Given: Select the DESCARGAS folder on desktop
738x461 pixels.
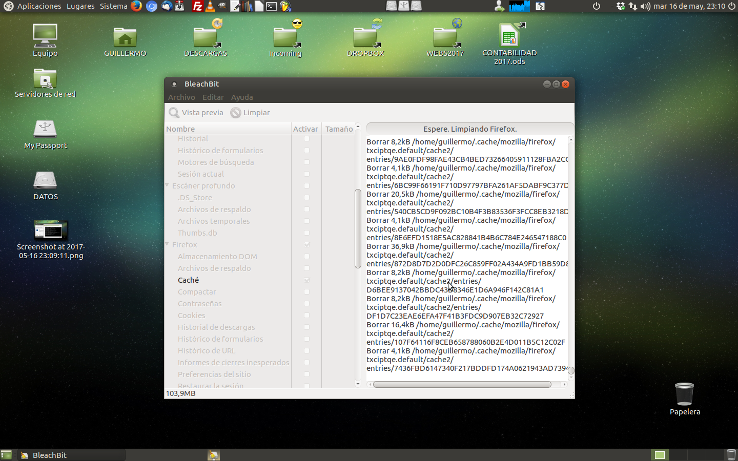Looking at the screenshot, I should pos(206,39).
